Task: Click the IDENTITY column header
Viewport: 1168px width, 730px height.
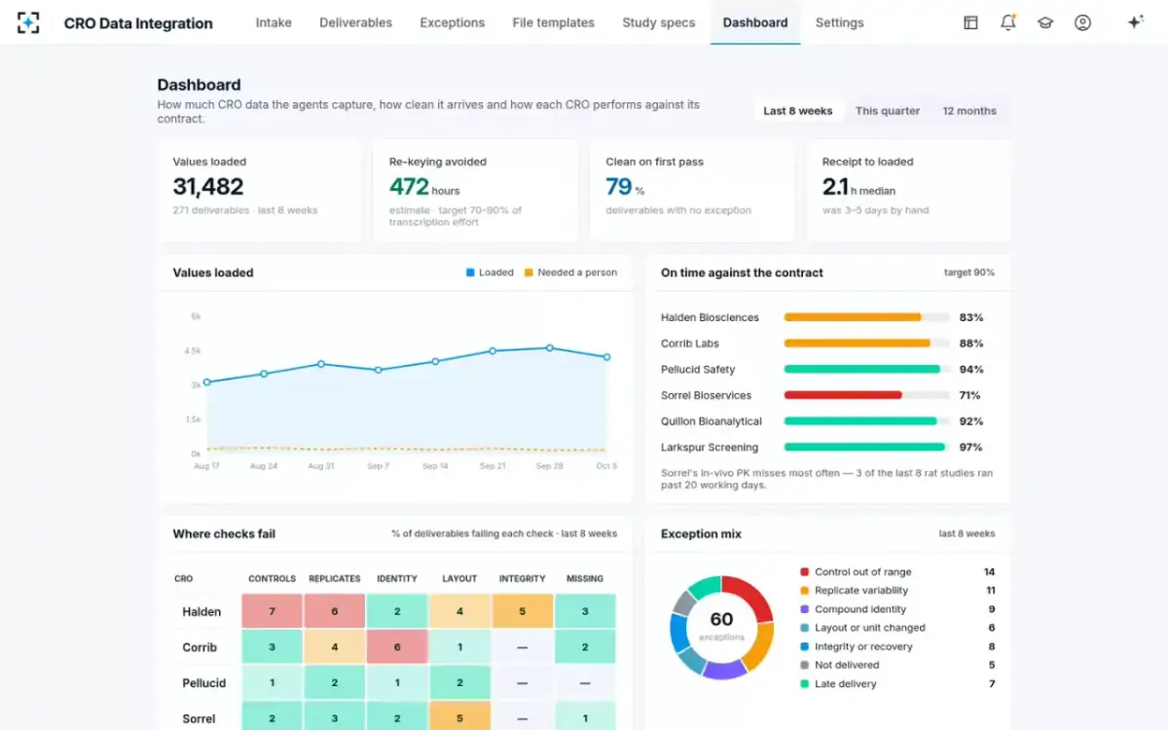Action: point(397,578)
